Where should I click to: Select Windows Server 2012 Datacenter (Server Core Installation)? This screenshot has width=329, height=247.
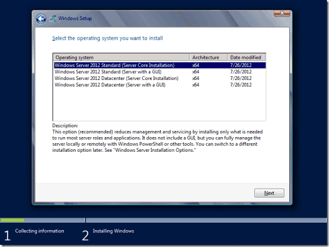coord(160,78)
